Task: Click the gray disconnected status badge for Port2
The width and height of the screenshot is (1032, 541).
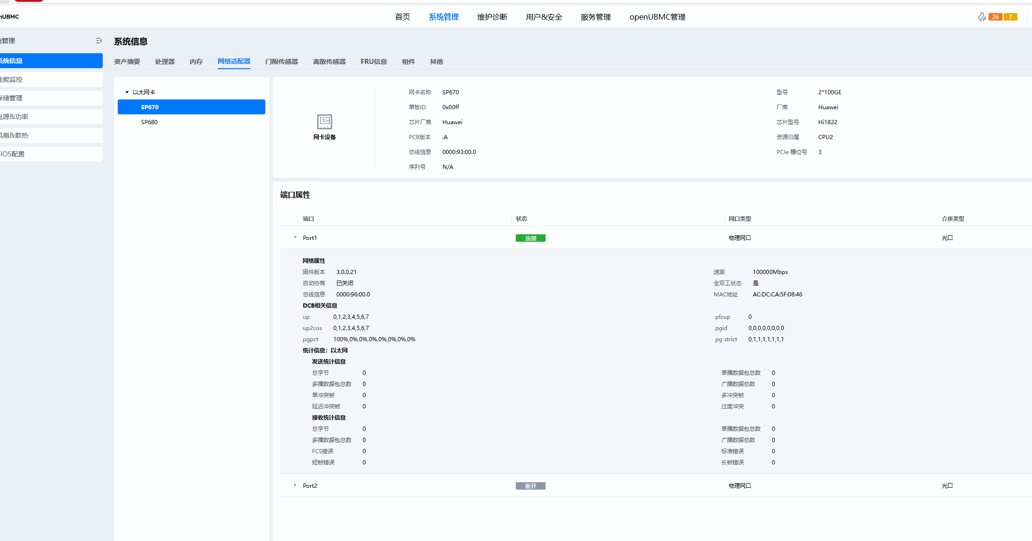Action: pos(530,486)
